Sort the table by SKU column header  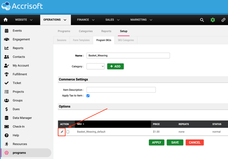point(81,124)
